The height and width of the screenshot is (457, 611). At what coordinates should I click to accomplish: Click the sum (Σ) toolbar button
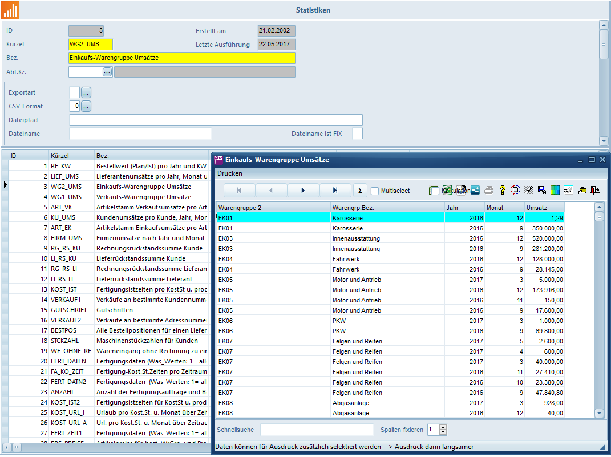tap(360, 191)
